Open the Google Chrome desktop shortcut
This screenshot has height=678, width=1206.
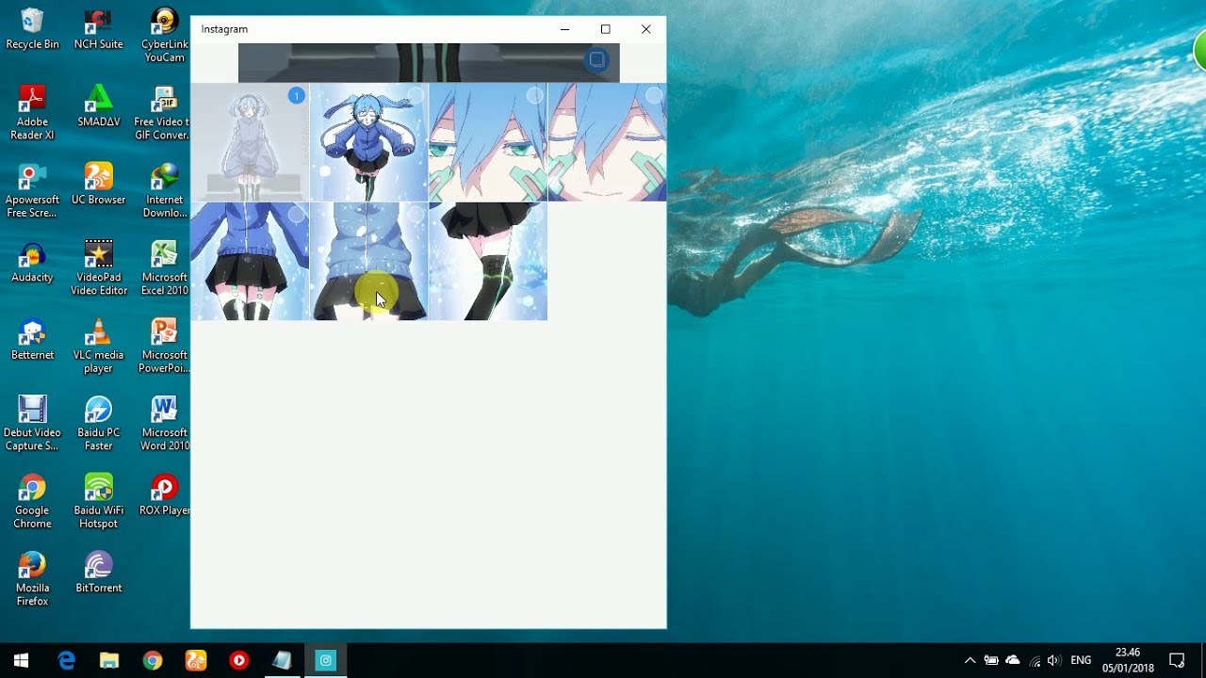(32, 501)
